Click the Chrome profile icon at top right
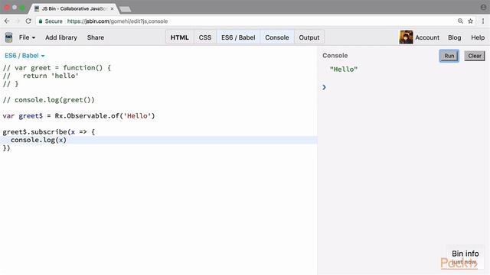Screen dimensions: 490x275 (x=483, y=7)
